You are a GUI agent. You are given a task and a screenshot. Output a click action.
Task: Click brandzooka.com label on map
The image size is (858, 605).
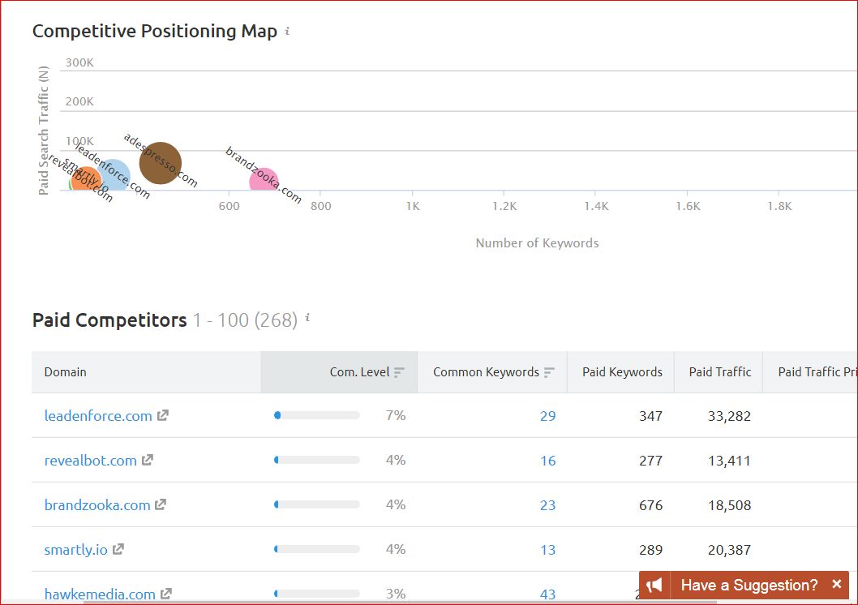tap(264, 175)
